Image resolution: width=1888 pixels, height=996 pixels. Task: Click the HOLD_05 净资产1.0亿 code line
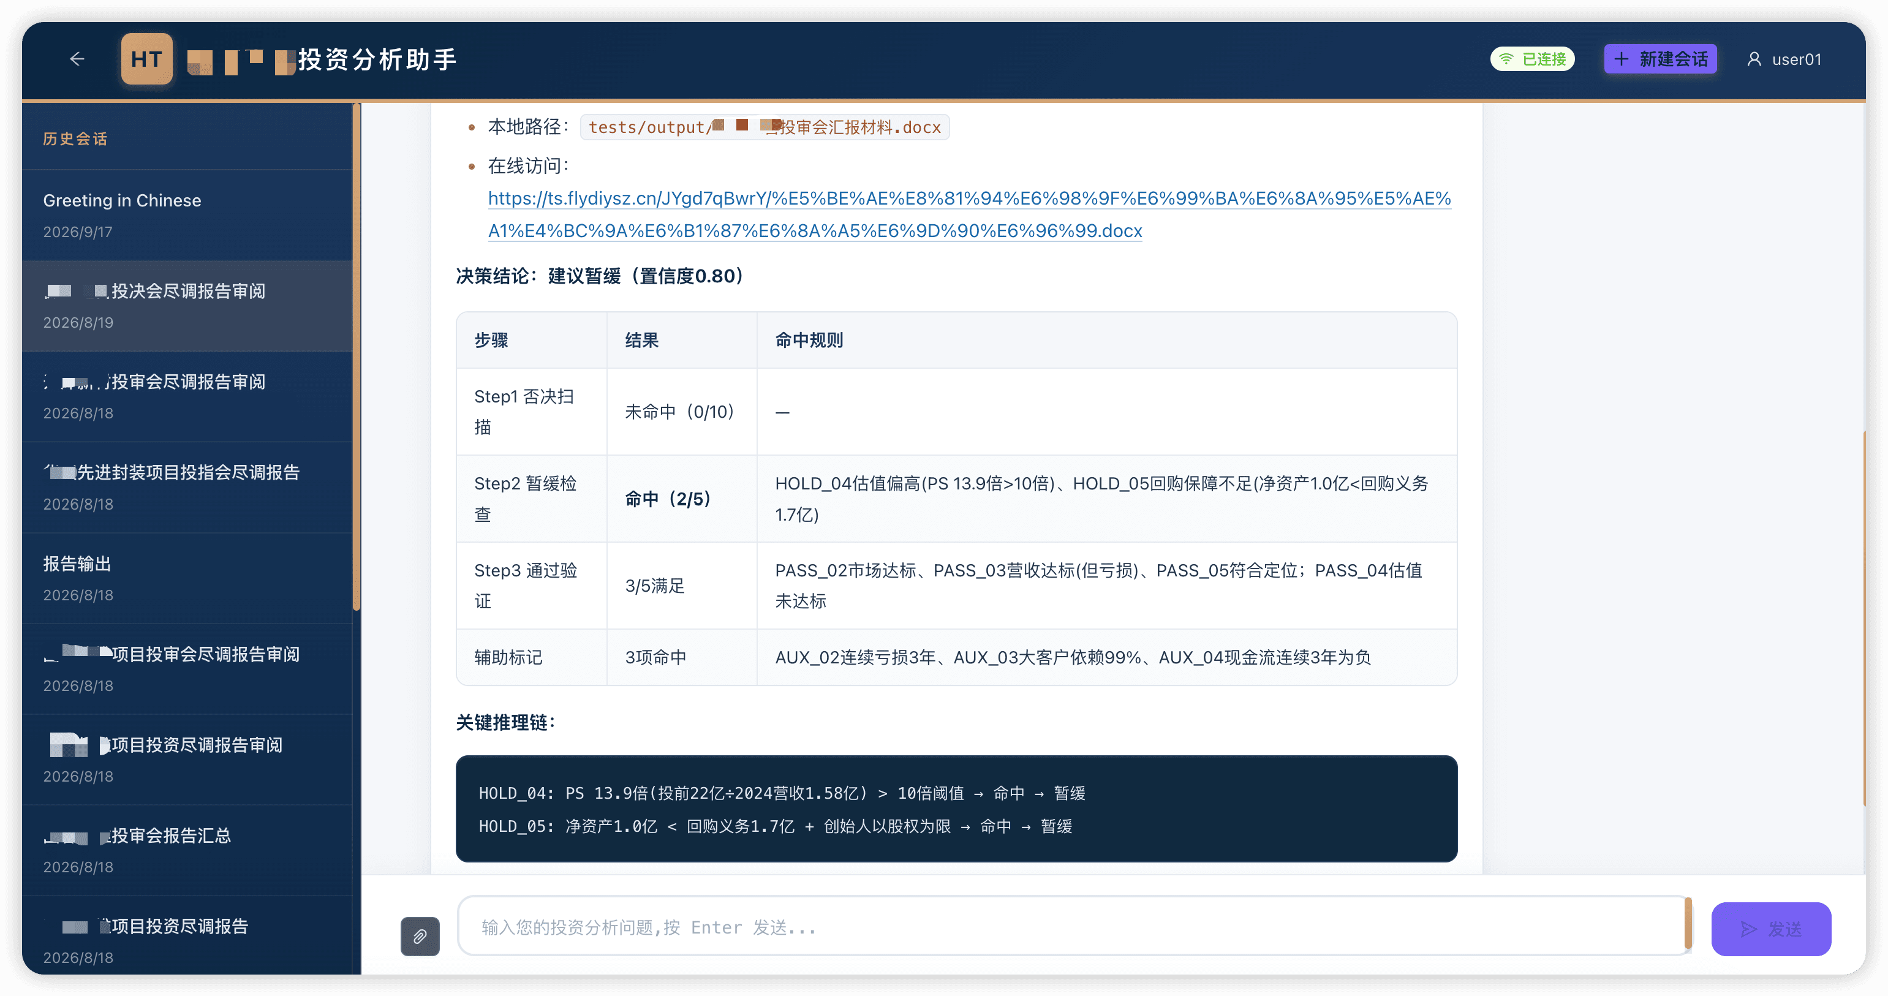click(x=776, y=826)
